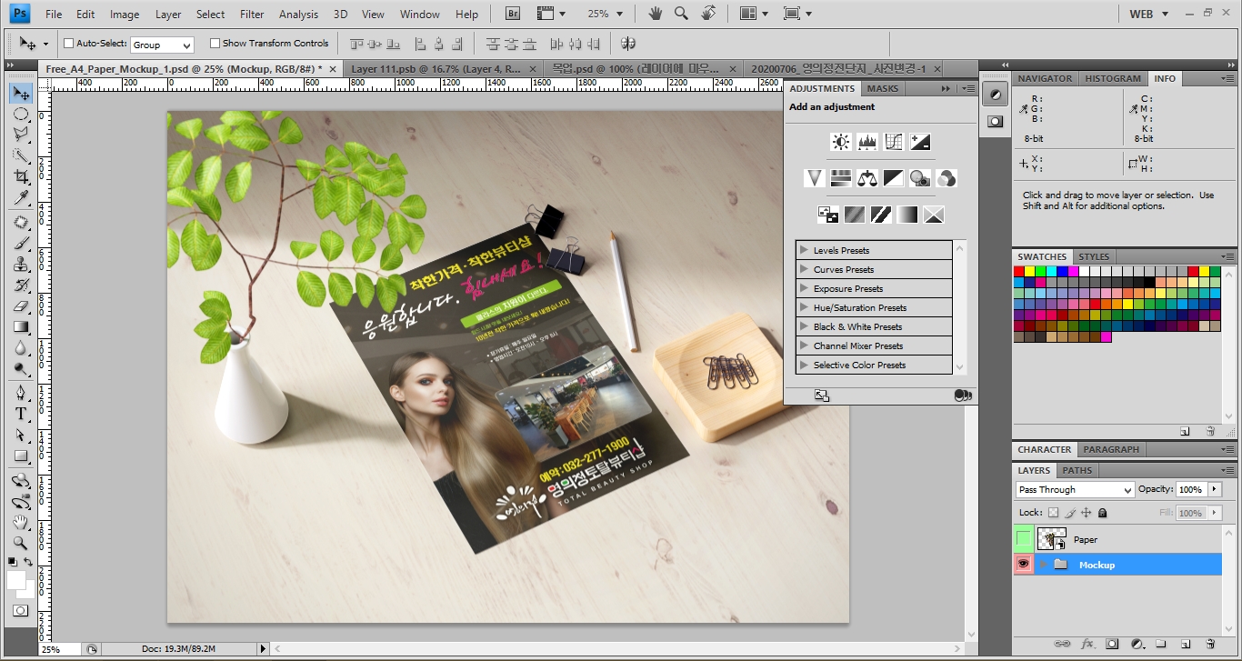This screenshot has height=661, width=1242.
Task: Switch to the Paragraph tab
Action: [x=1111, y=449]
